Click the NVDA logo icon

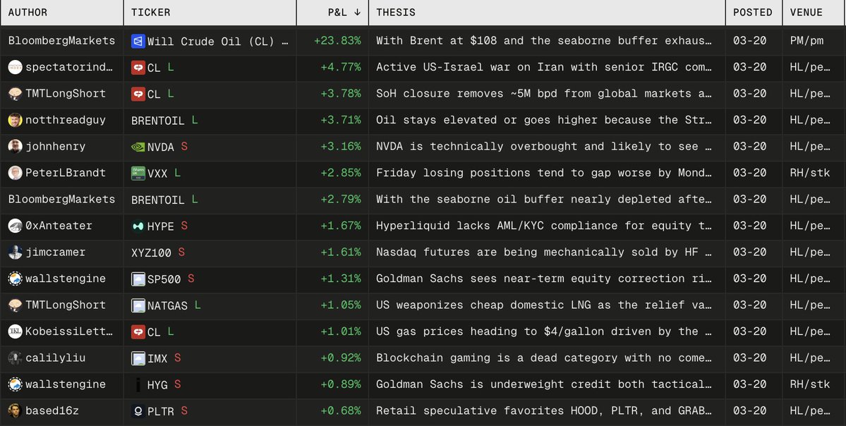[138, 147]
